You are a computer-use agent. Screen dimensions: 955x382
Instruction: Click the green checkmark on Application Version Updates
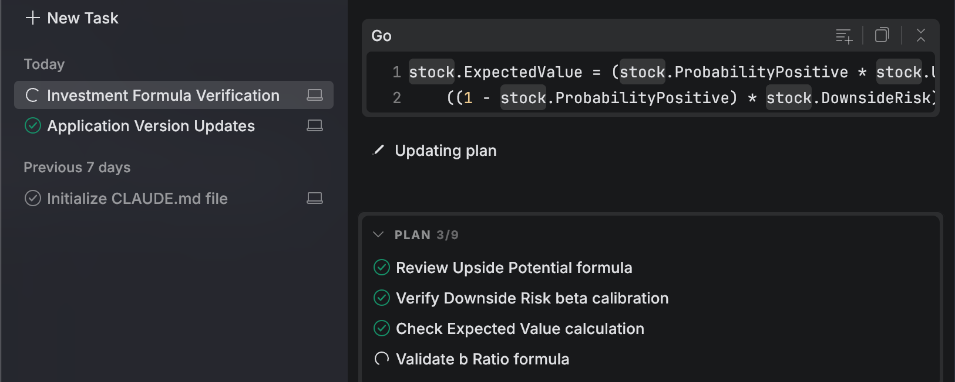[x=33, y=125]
